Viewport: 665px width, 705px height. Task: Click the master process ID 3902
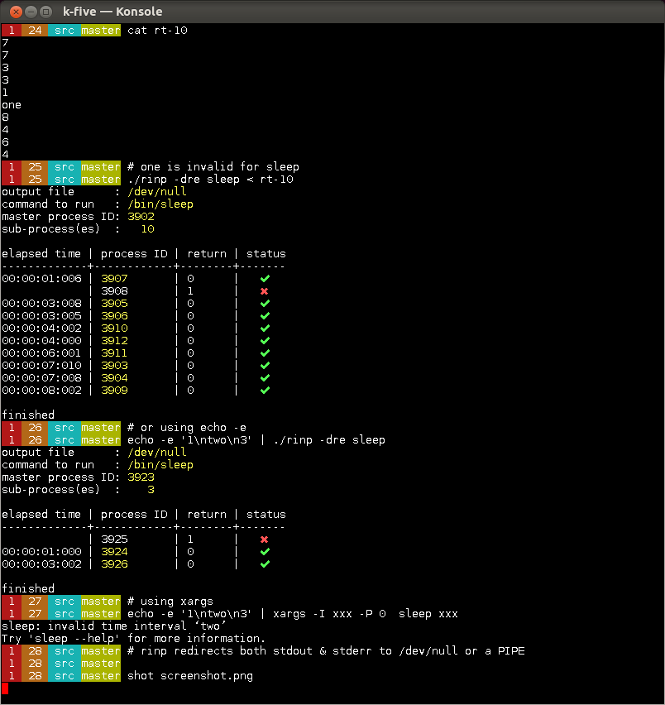click(141, 216)
